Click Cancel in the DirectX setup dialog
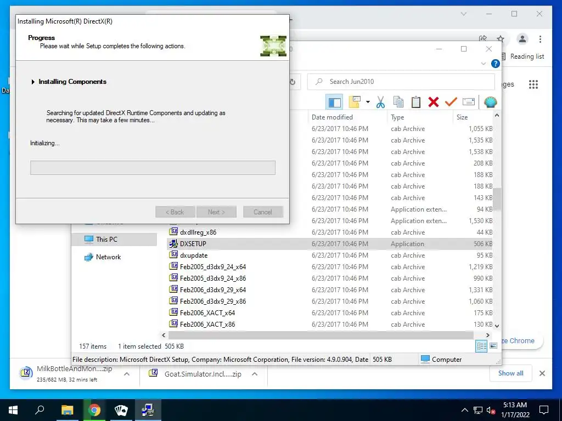This screenshot has height=421, width=562. tap(263, 212)
